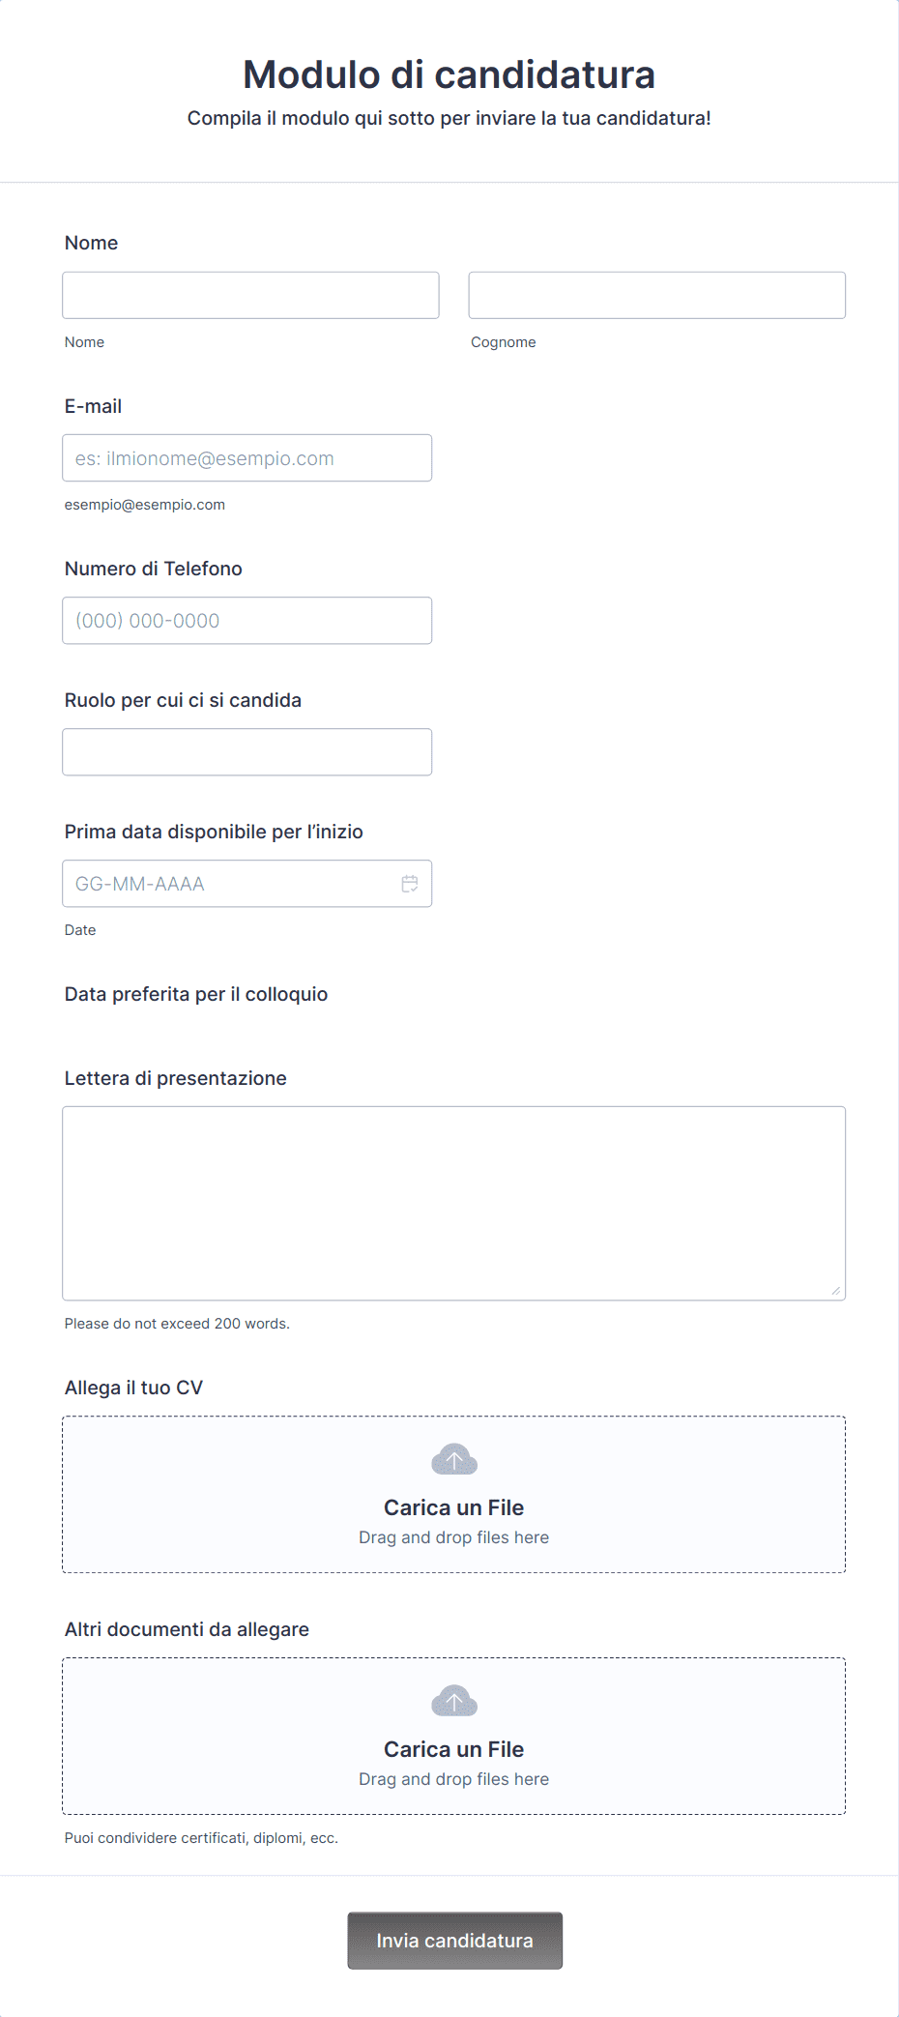Image resolution: width=899 pixels, height=2017 pixels.
Task: Click the Data preferita per il colloquio label
Action: click(x=196, y=994)
